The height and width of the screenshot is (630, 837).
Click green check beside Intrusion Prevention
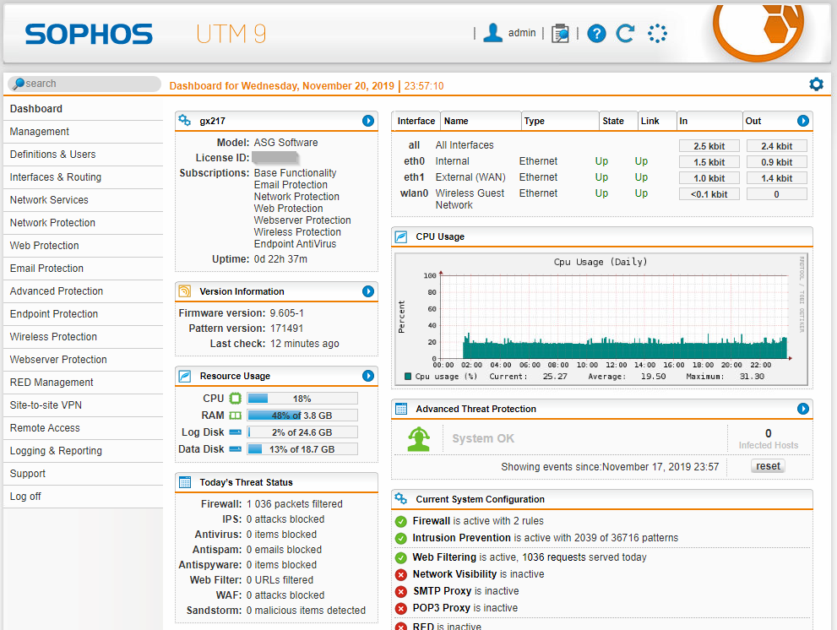click(401, 539)
